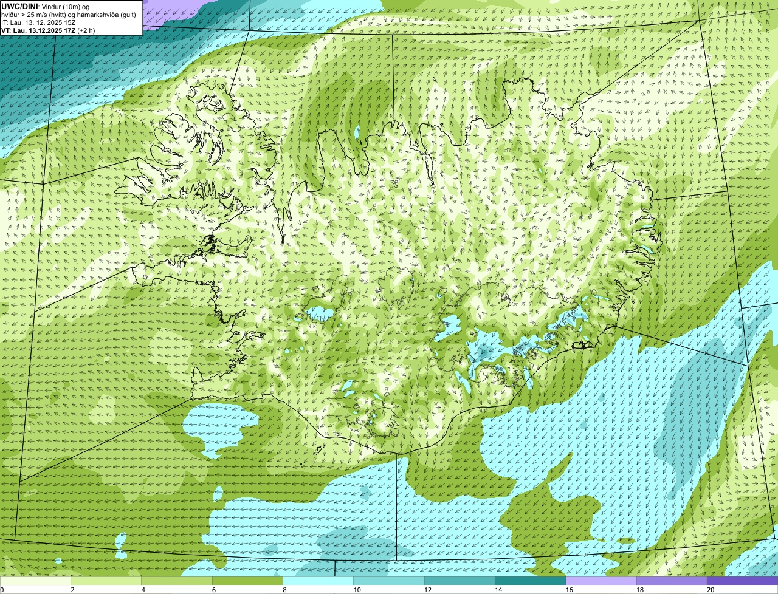
Task: Click the legend swatch between 4 and 6
Action: click(x=177, y=581)
